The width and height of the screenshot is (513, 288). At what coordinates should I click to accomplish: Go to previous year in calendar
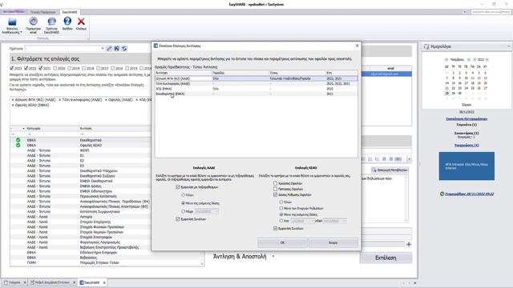[475, 60]
